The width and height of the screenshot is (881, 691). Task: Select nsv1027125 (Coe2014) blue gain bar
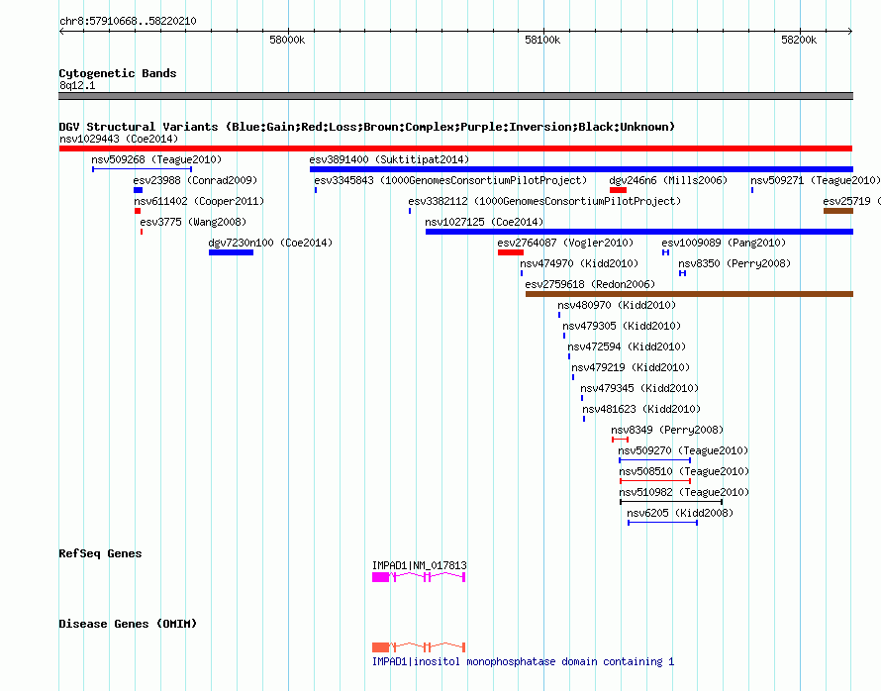[639, 232]
